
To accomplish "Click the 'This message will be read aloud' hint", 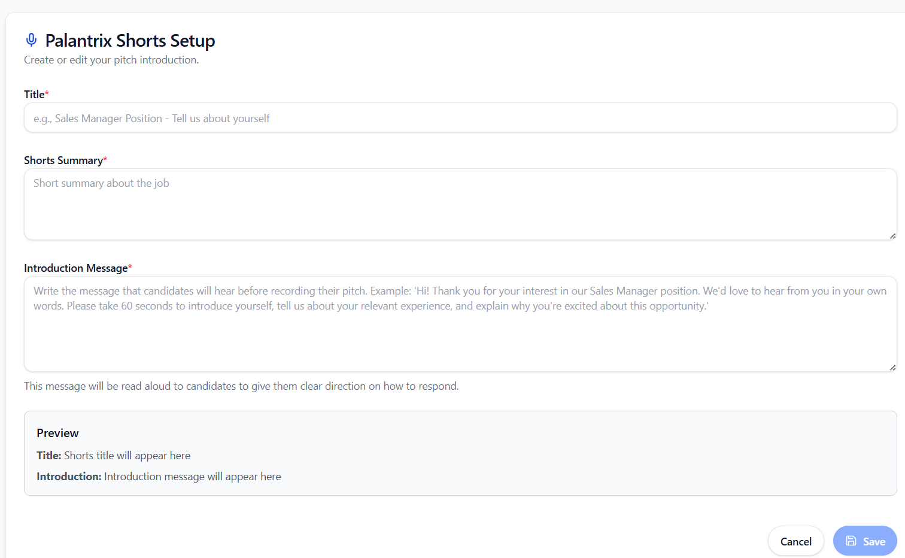I will (x=241, y=386).
